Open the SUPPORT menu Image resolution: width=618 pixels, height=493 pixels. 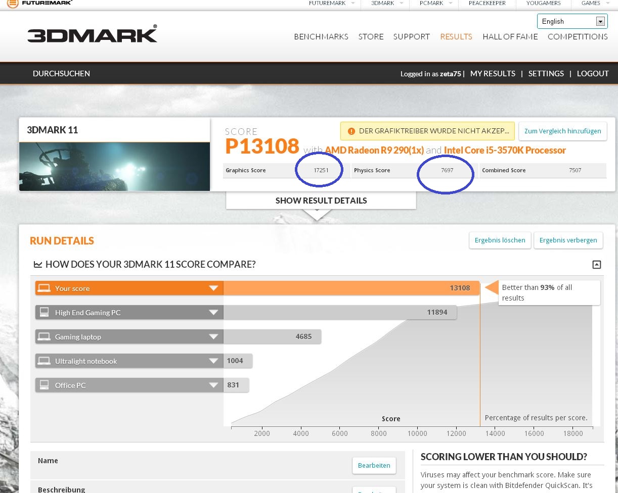point(412,36)
